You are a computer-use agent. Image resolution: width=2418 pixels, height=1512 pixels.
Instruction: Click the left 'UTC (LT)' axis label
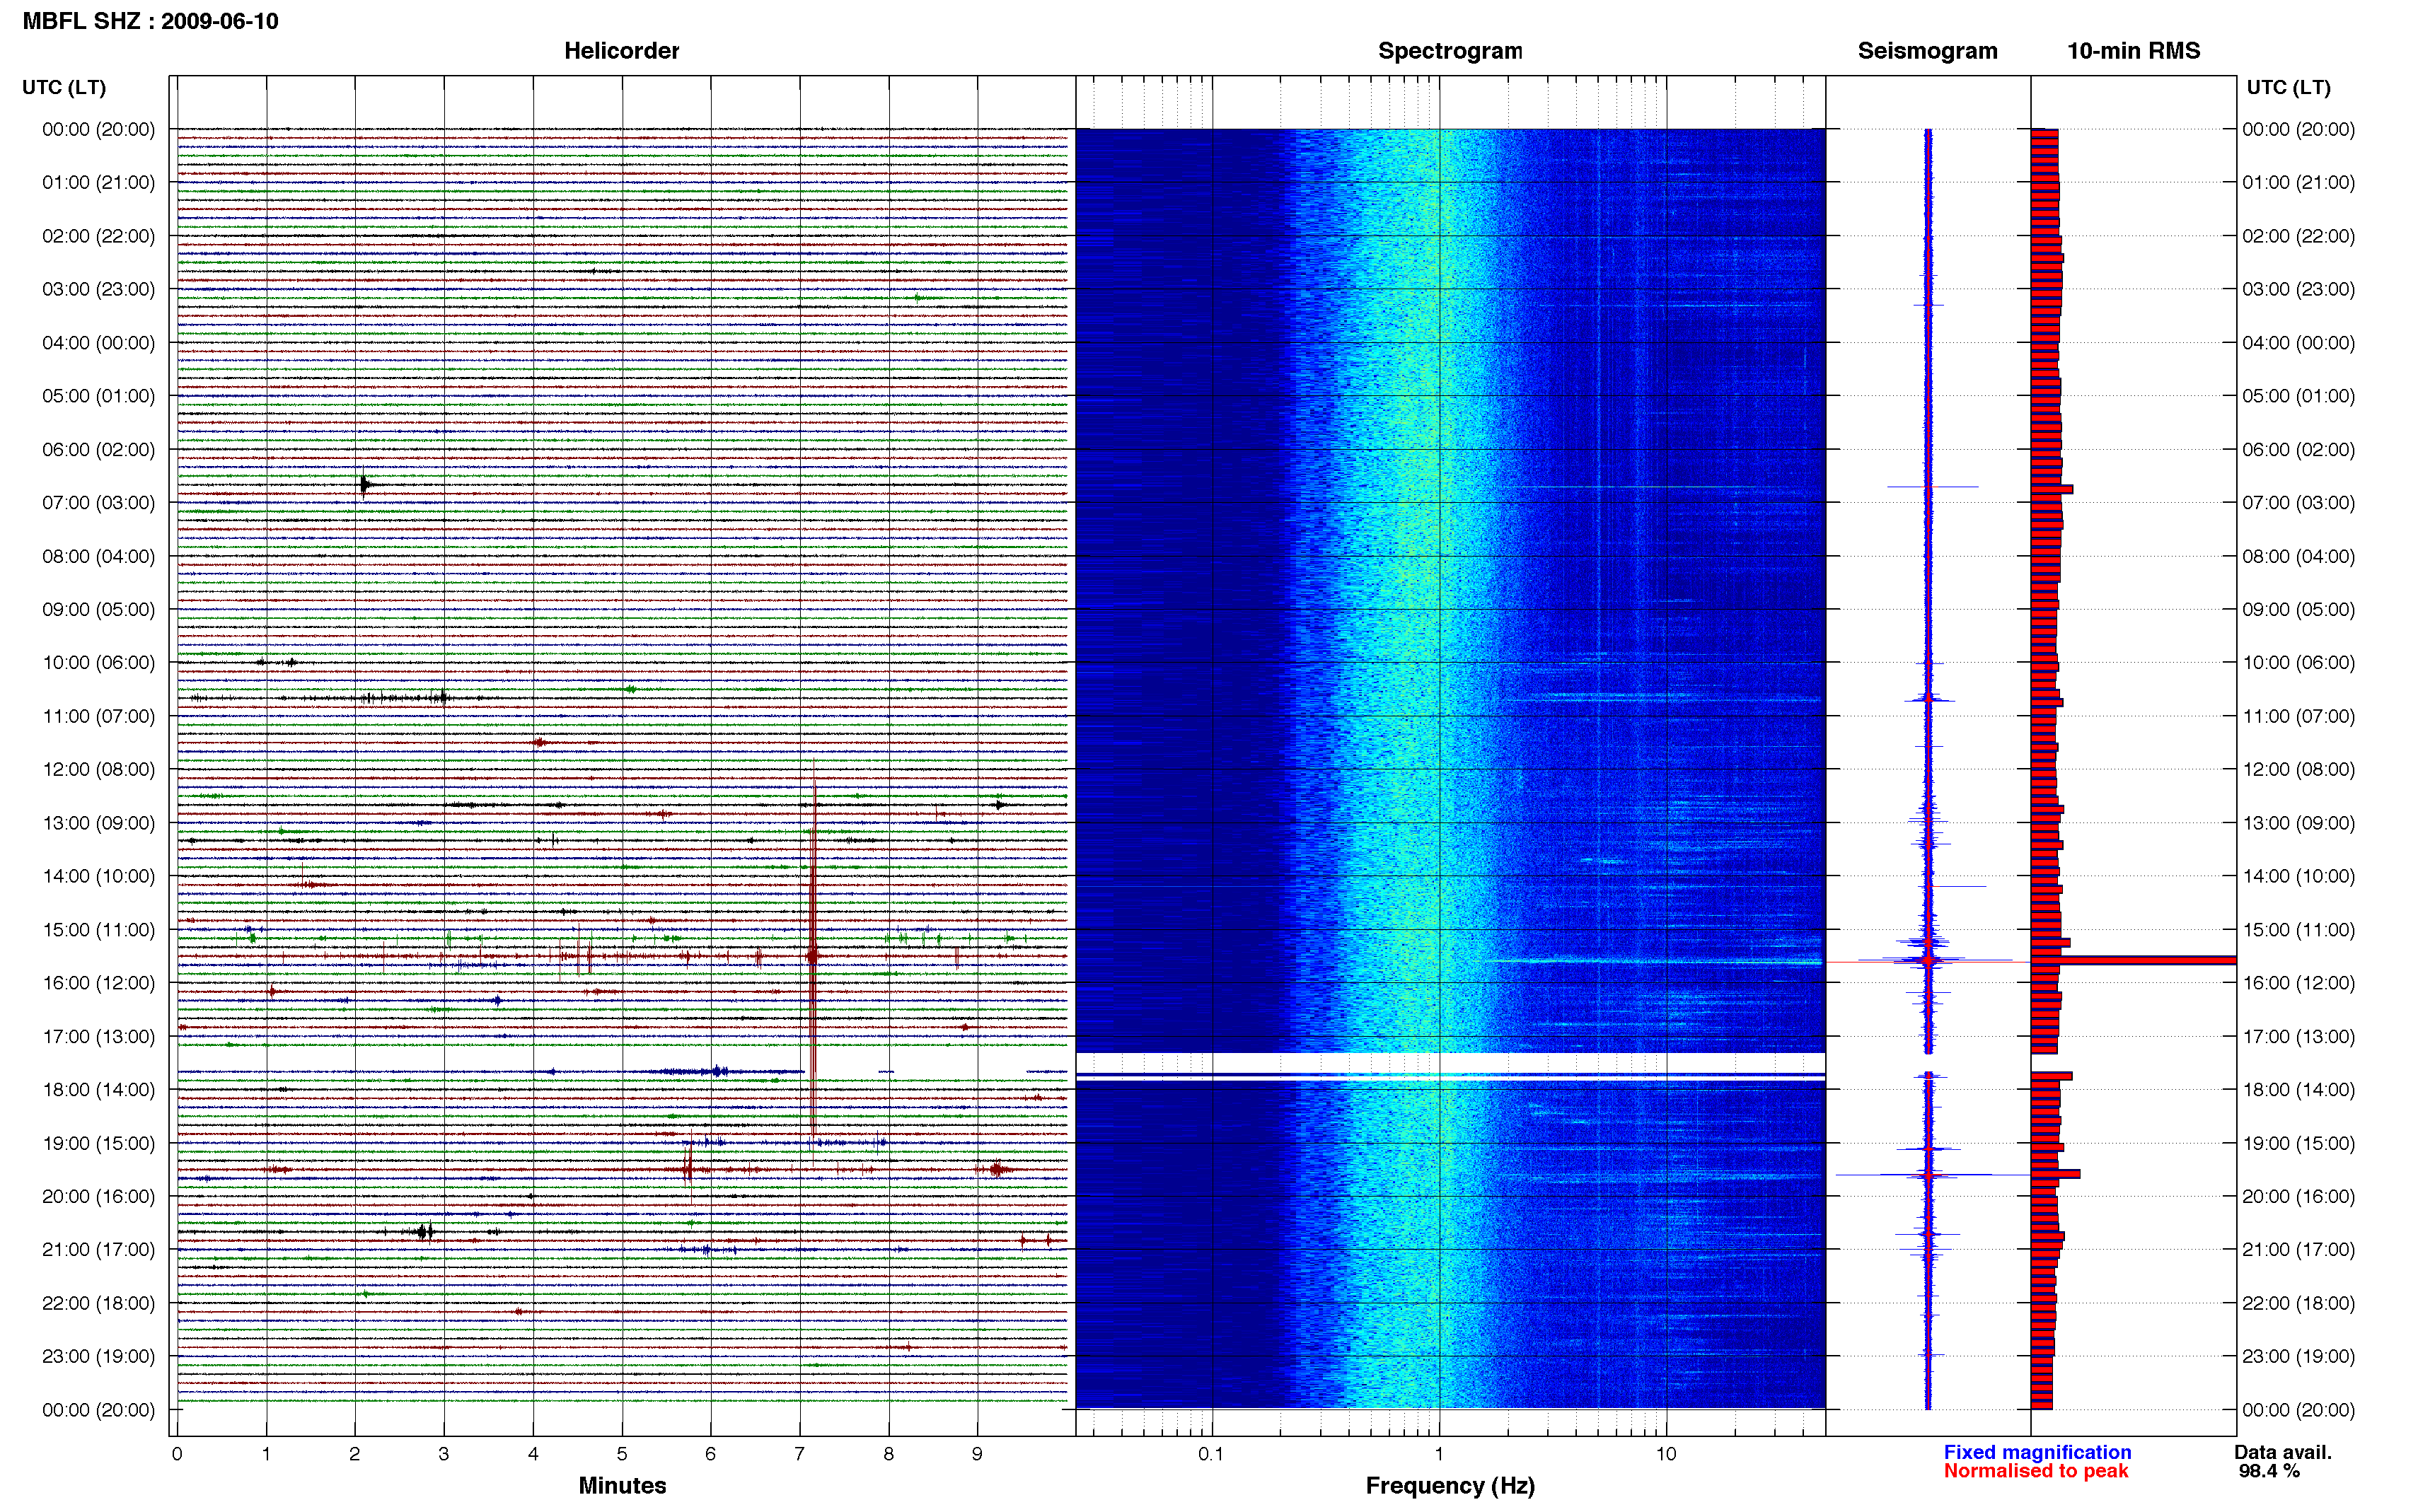pyautogui.click(x=64, y=87)
